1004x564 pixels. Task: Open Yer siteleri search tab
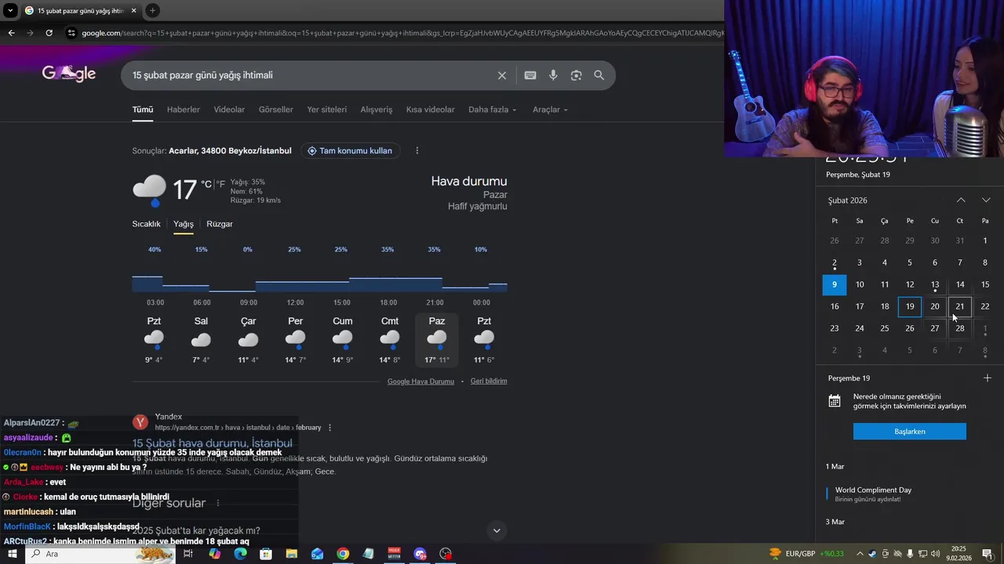pyautogui.click(x=327, y=110)
